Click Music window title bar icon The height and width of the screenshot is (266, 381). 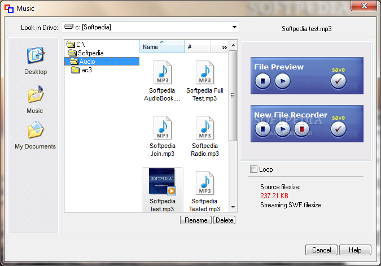(x=9, y=8)
